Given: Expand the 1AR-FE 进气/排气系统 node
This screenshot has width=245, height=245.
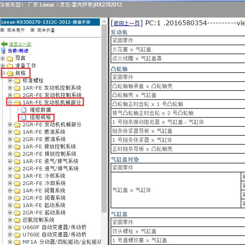Looking at the screenshot, I should [x=10, y=161].
